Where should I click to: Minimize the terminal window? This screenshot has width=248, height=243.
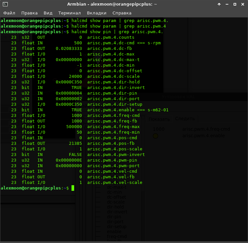coord(227,4)
